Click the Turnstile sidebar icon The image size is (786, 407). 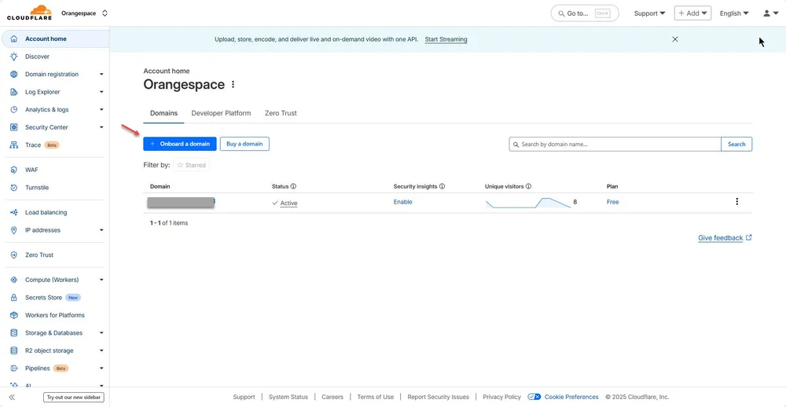pos(14,188)
